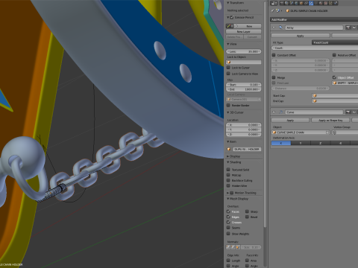
Task: Collapse the Item panel
Action: pos(227,141)
